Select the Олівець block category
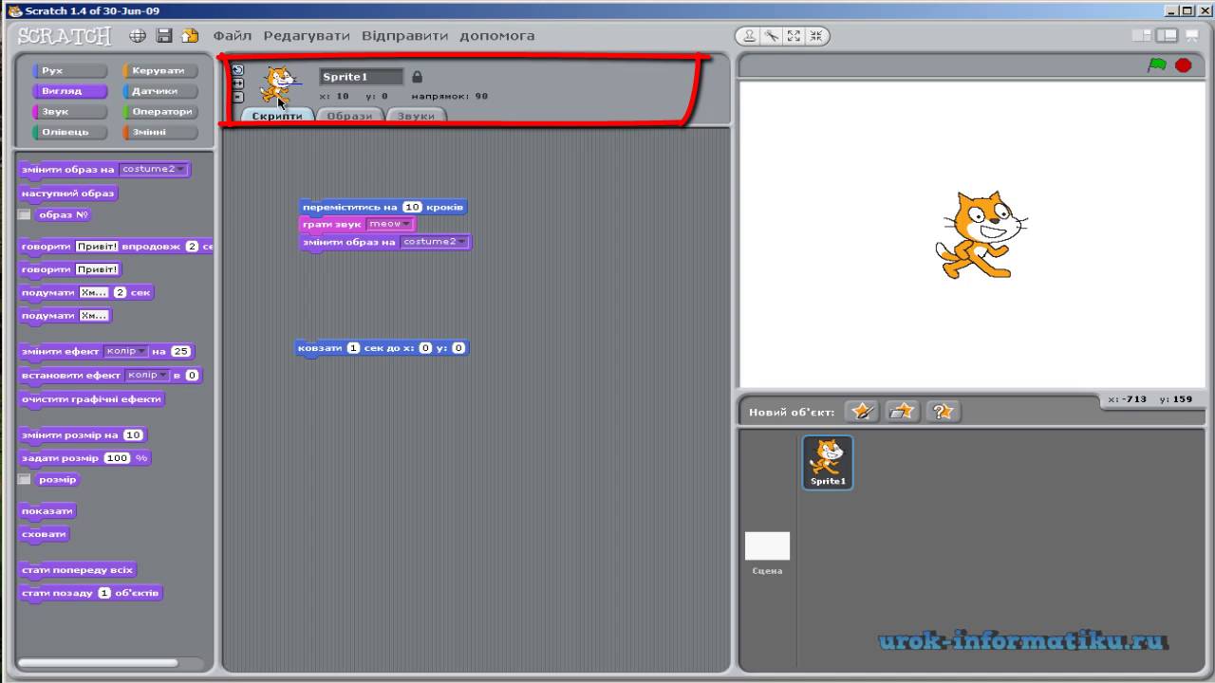The image size is (1215, 683). pos(69,133)
